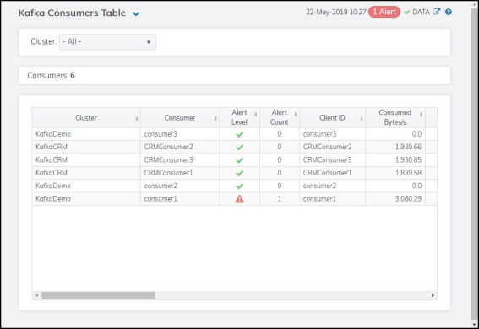
Task: Click the table's horizontal scrollbar thumb
Action: (98, 295)
